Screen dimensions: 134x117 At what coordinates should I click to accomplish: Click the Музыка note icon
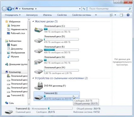(x=9, y=57)
